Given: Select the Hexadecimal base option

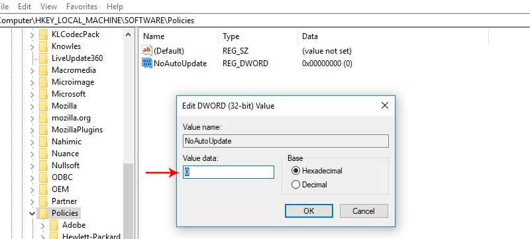Looking at the screenshot, I should click(x=295, y=171).
